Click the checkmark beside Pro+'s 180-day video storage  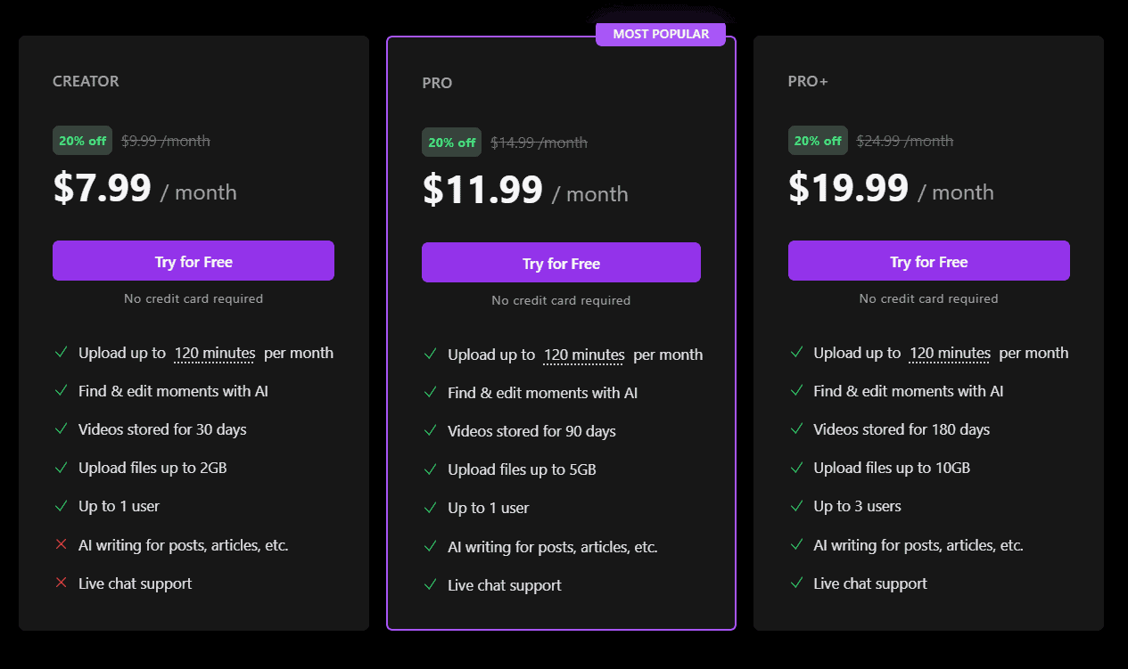[796, 428]
